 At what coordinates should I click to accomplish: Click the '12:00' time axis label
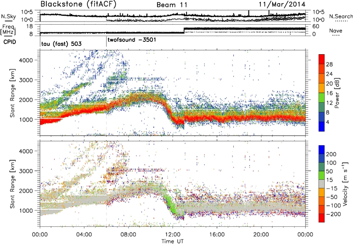pos(173,235)
